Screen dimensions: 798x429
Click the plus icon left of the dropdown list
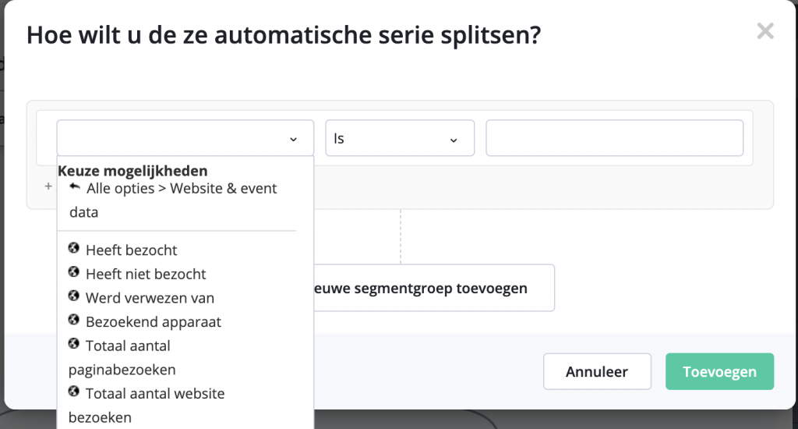point(48,186)
